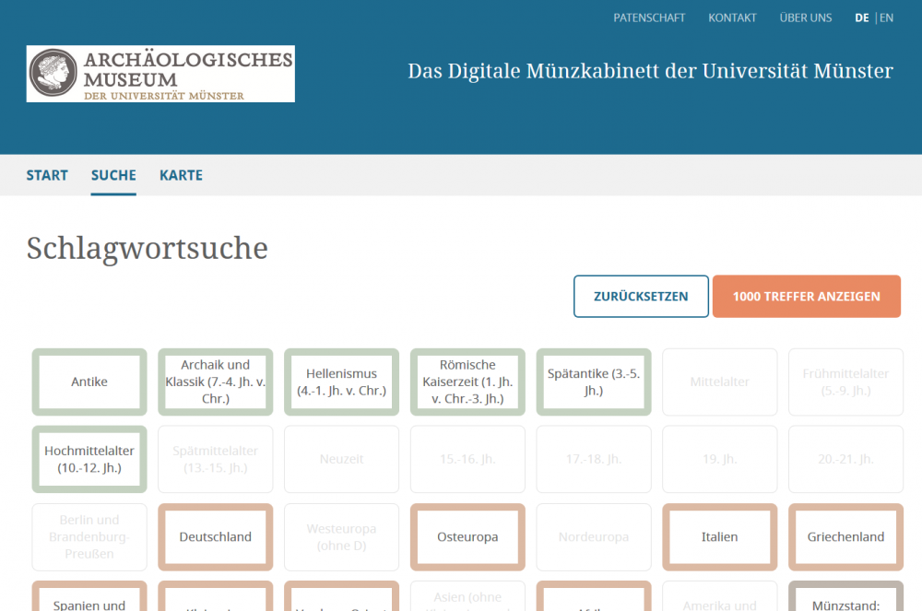Go to the Start tab
Image resolution: width=922 pixels, height=611 pixels.
point(47,175)
